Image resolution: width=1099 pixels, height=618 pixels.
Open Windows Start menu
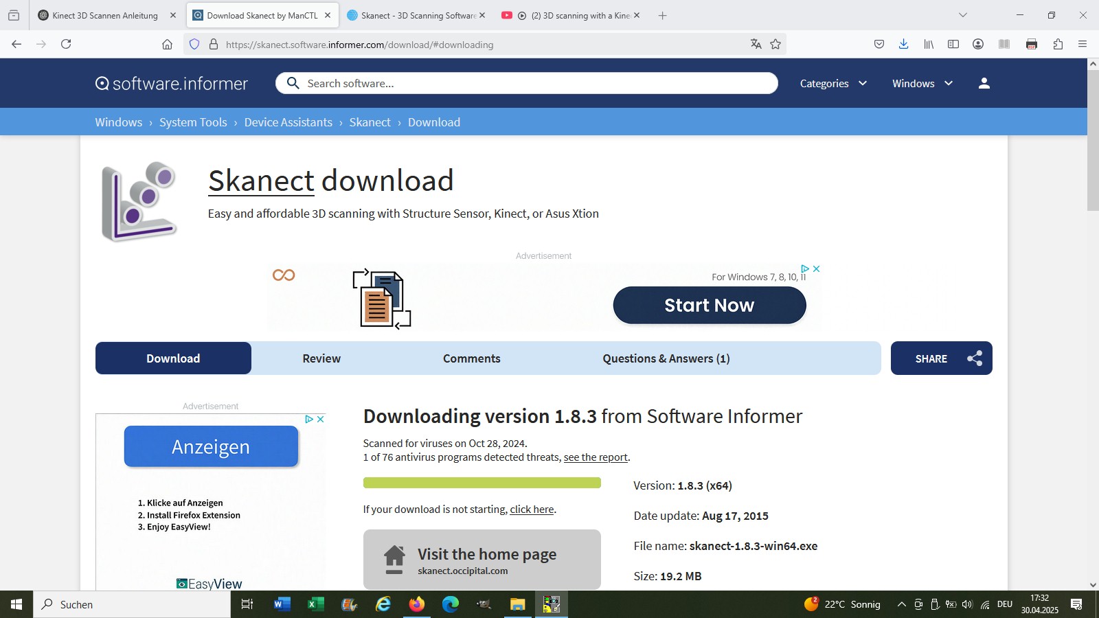coord(16,604)
